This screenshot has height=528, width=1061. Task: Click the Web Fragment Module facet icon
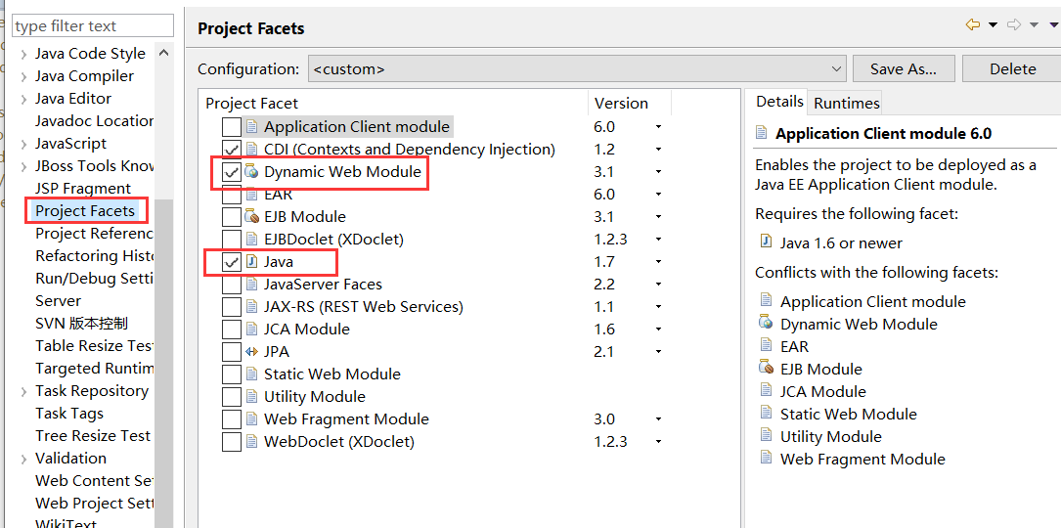coord(251,419)
